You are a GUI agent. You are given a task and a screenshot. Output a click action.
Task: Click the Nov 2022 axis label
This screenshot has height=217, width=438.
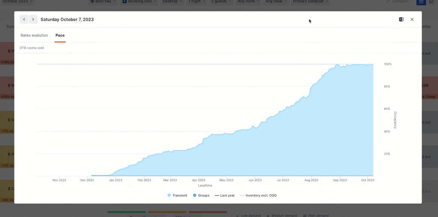tap(59, 180)
